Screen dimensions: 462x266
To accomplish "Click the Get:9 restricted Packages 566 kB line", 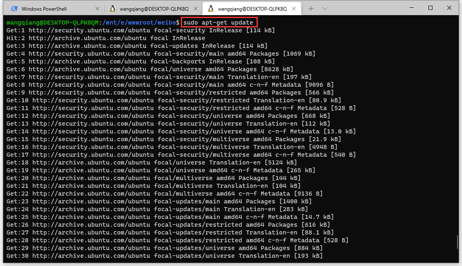I will point(170,92).
